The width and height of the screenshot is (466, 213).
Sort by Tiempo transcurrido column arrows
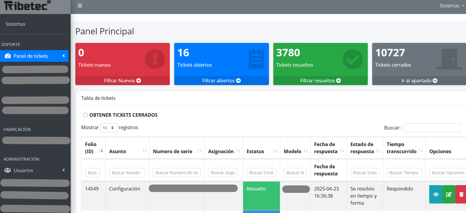pyautogui.click(x=421, y=151)
